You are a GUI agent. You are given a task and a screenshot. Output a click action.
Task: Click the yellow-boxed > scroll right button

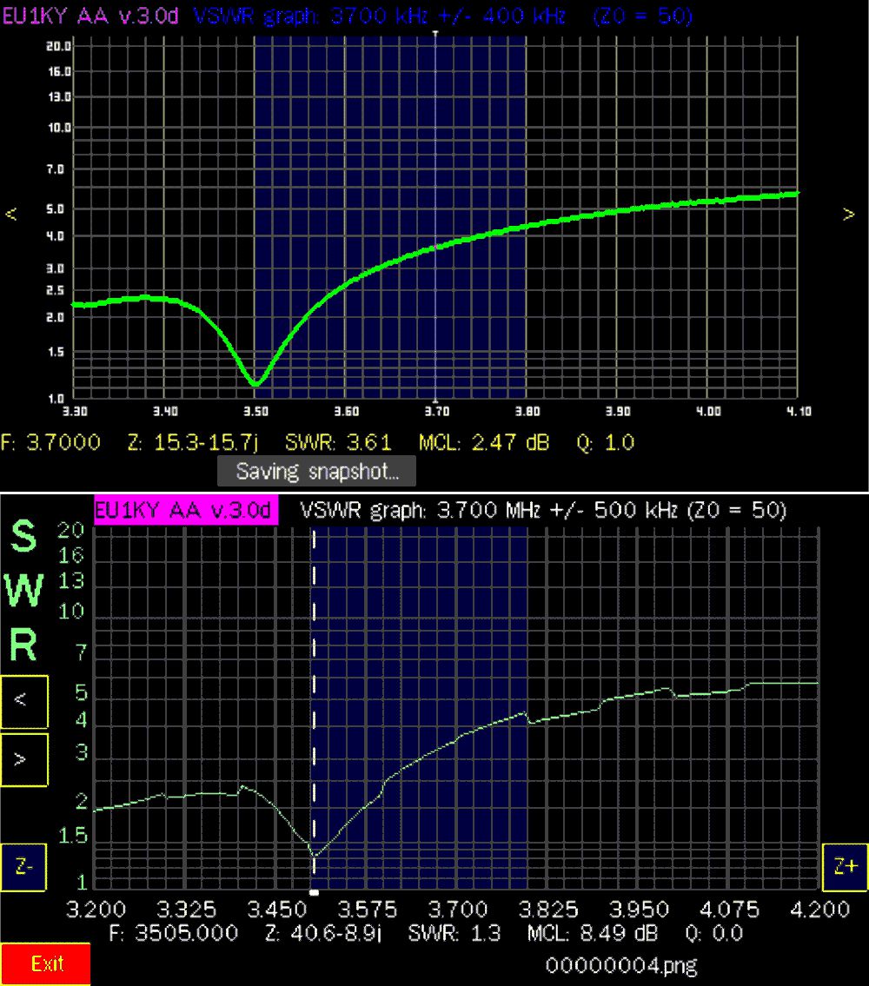[x=22, y=759]
